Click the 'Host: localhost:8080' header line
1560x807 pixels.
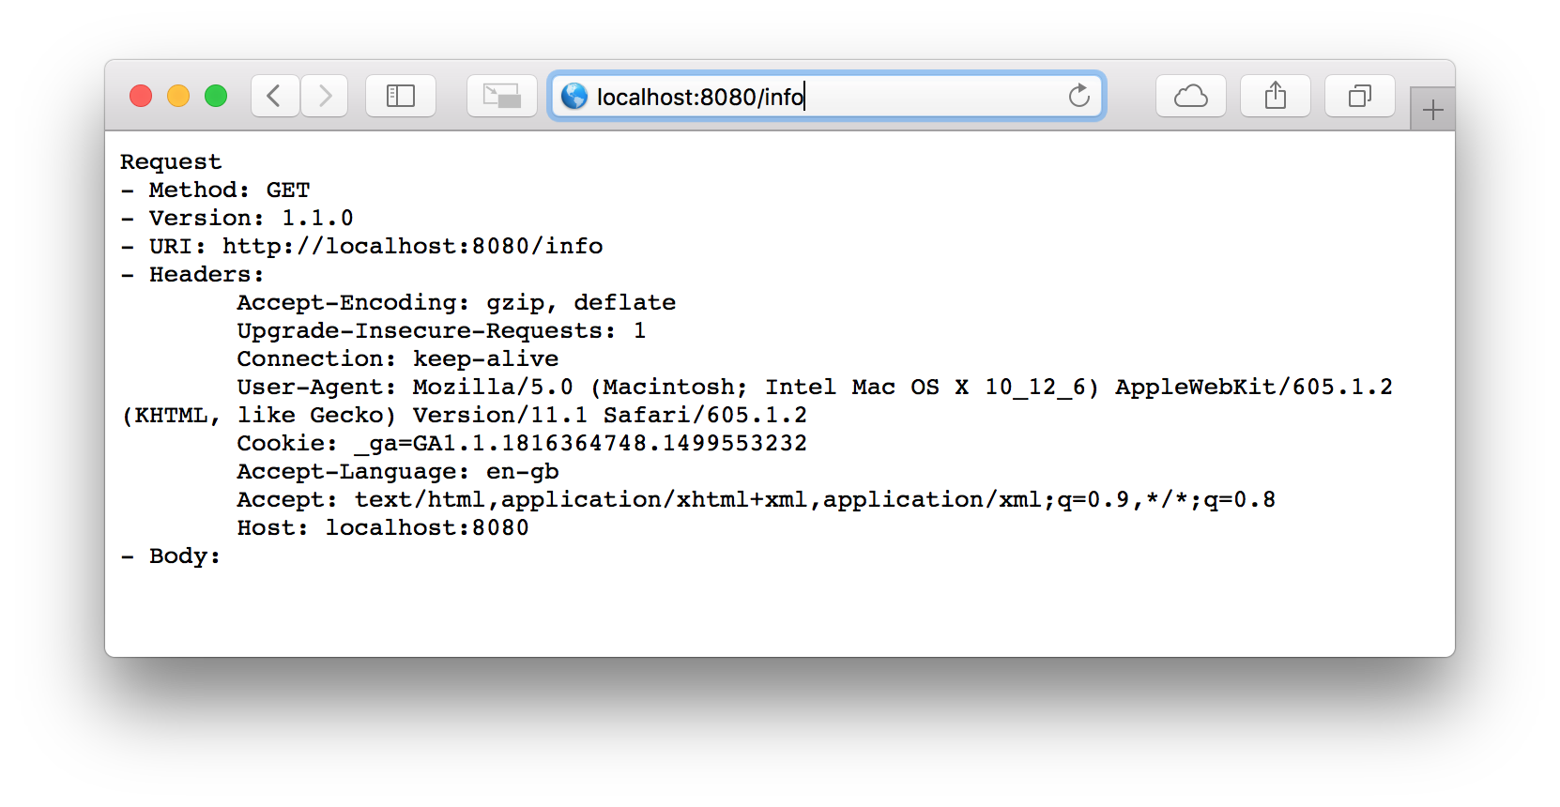tap(383, 527)
